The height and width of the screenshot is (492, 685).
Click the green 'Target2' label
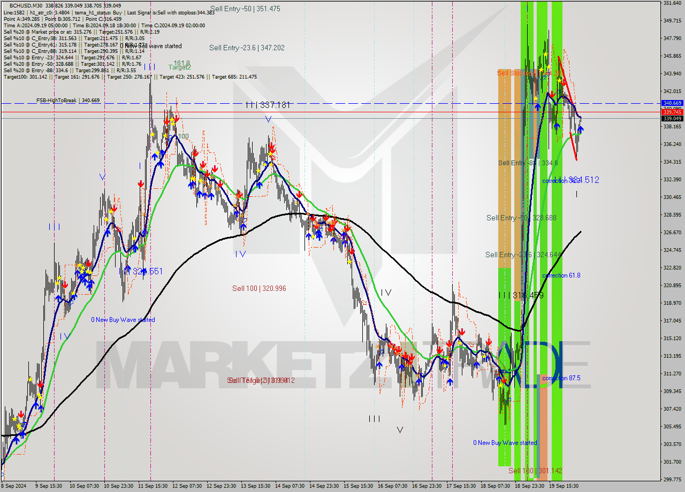180,67
